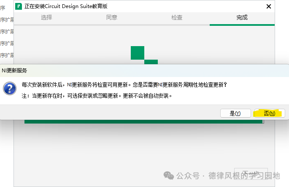
Task: Click the NI更新服务 dialog title
Action: point(14,70)
